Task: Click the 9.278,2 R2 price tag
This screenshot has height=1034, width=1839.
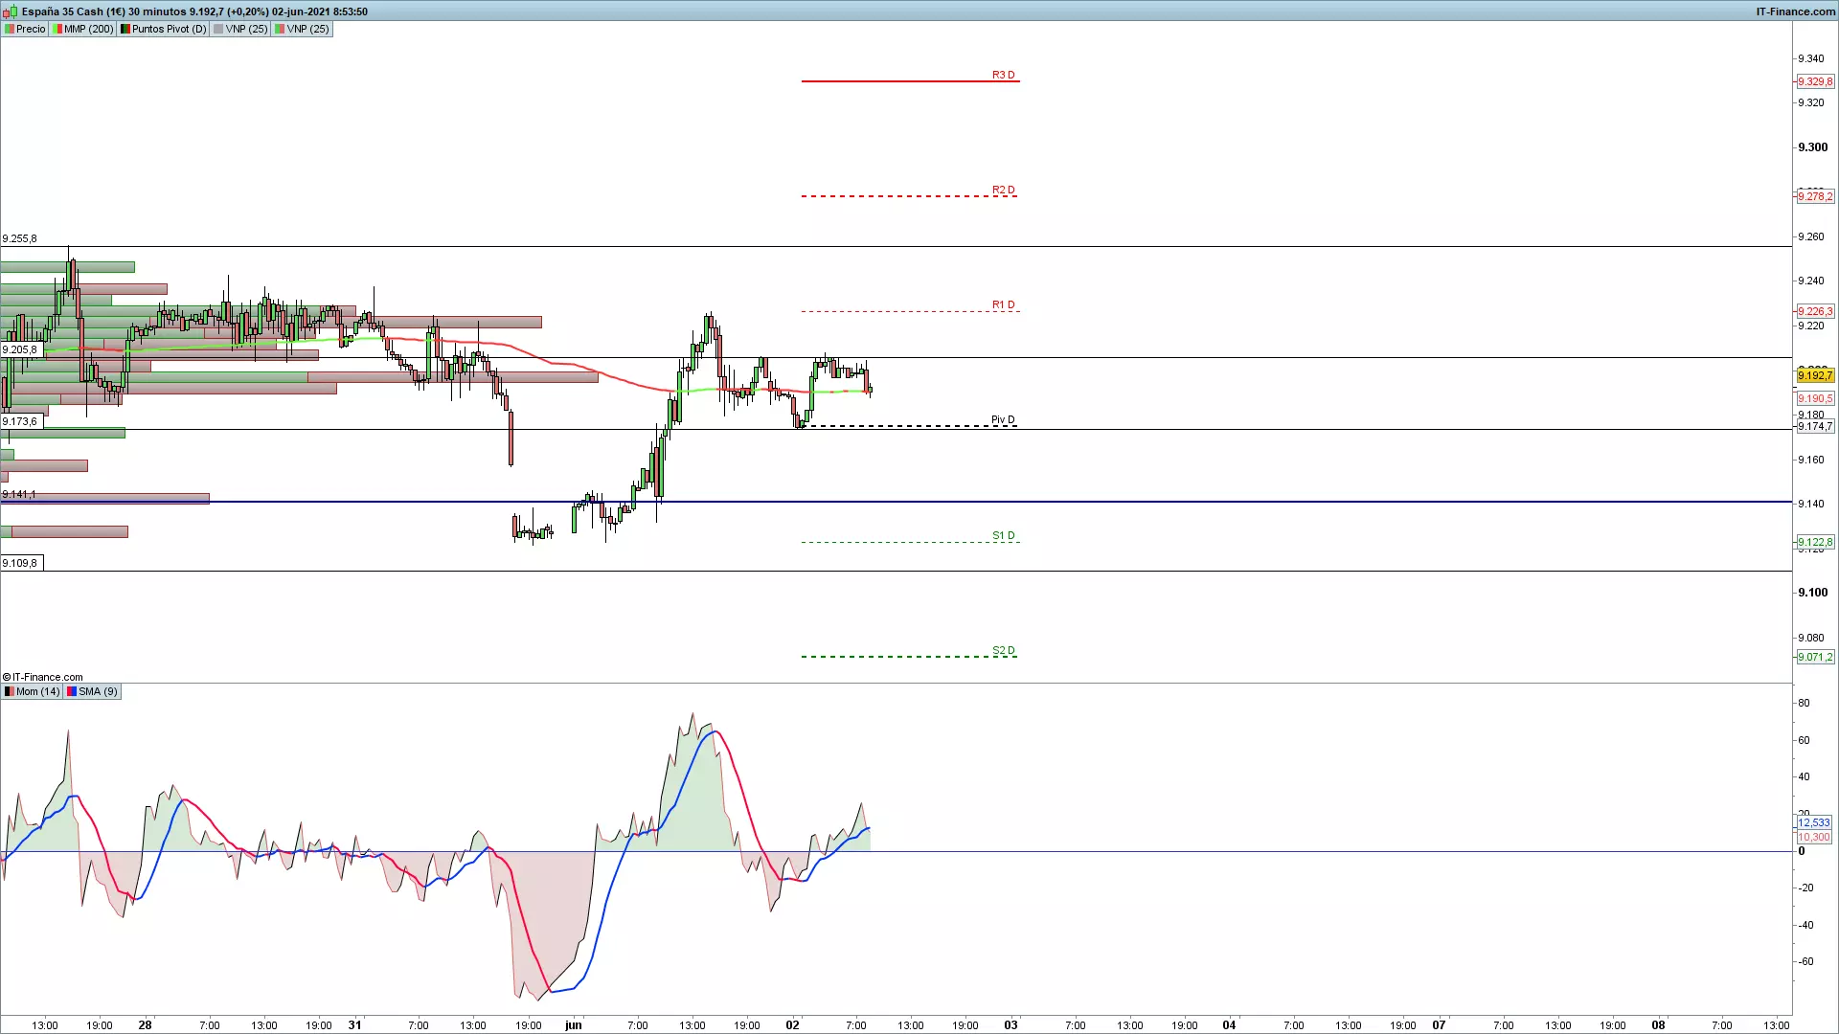Action: coord(1815,196)
